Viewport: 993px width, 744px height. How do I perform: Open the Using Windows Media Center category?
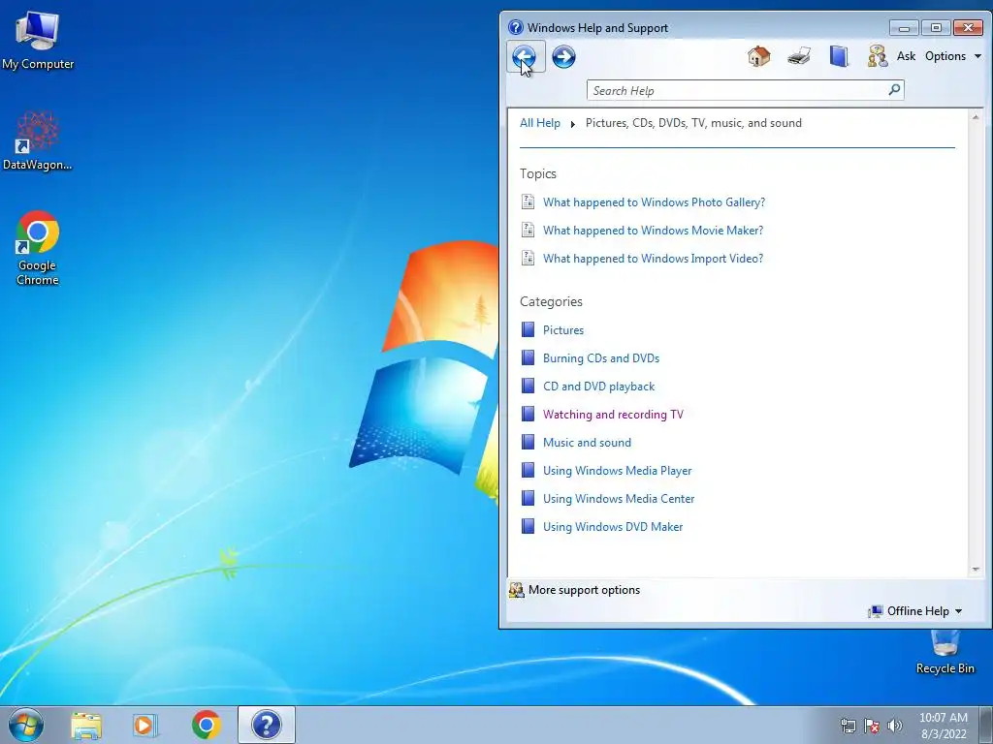(619, 499)
